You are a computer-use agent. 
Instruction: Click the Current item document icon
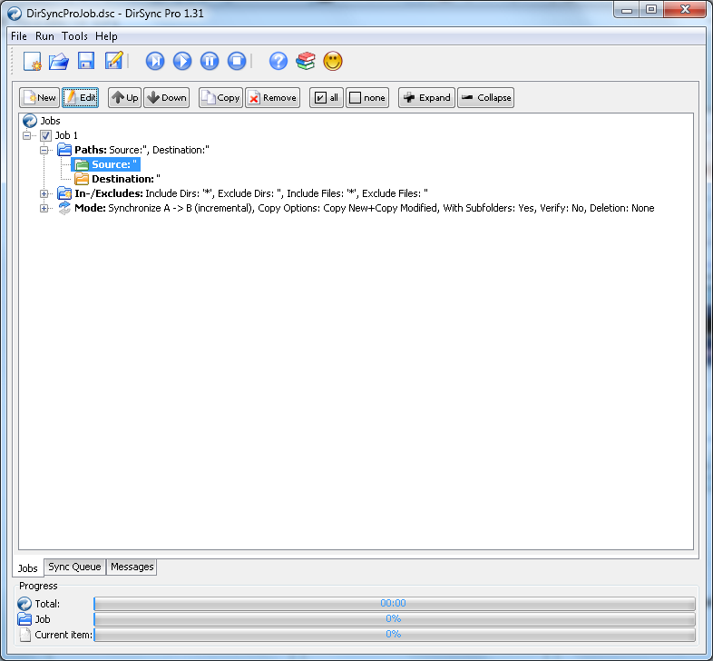[24, 635]
